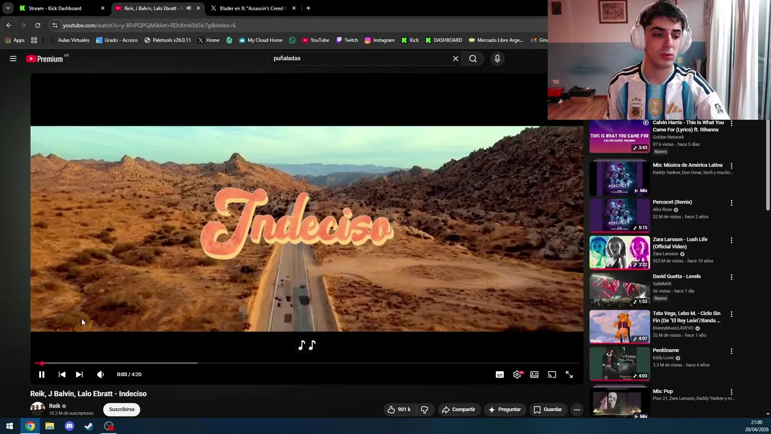Image resolution: width=771 pixels, height=434 pixels.
Task: Mute the video player volume
Action: [100, 374]
